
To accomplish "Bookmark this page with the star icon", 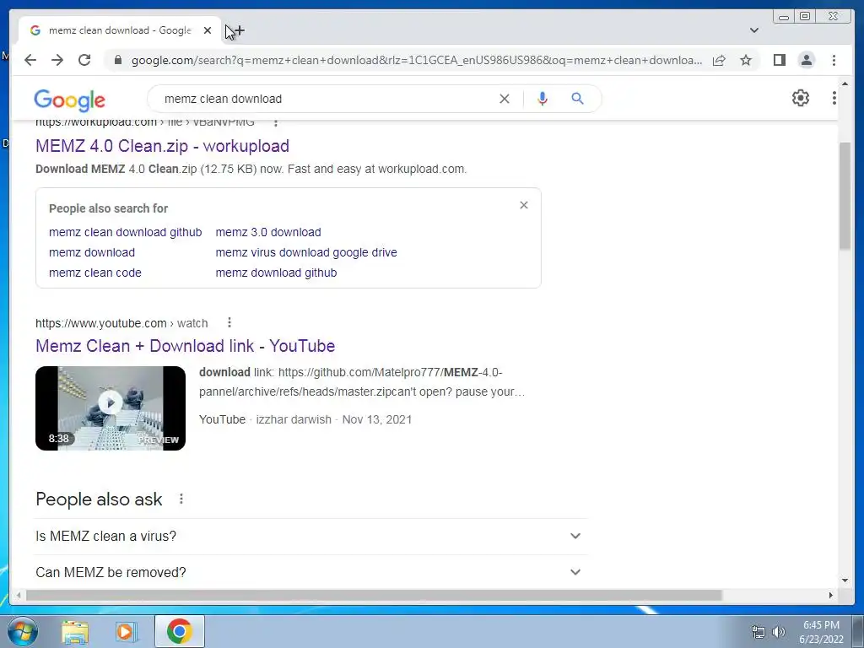I will pos(746,60).
